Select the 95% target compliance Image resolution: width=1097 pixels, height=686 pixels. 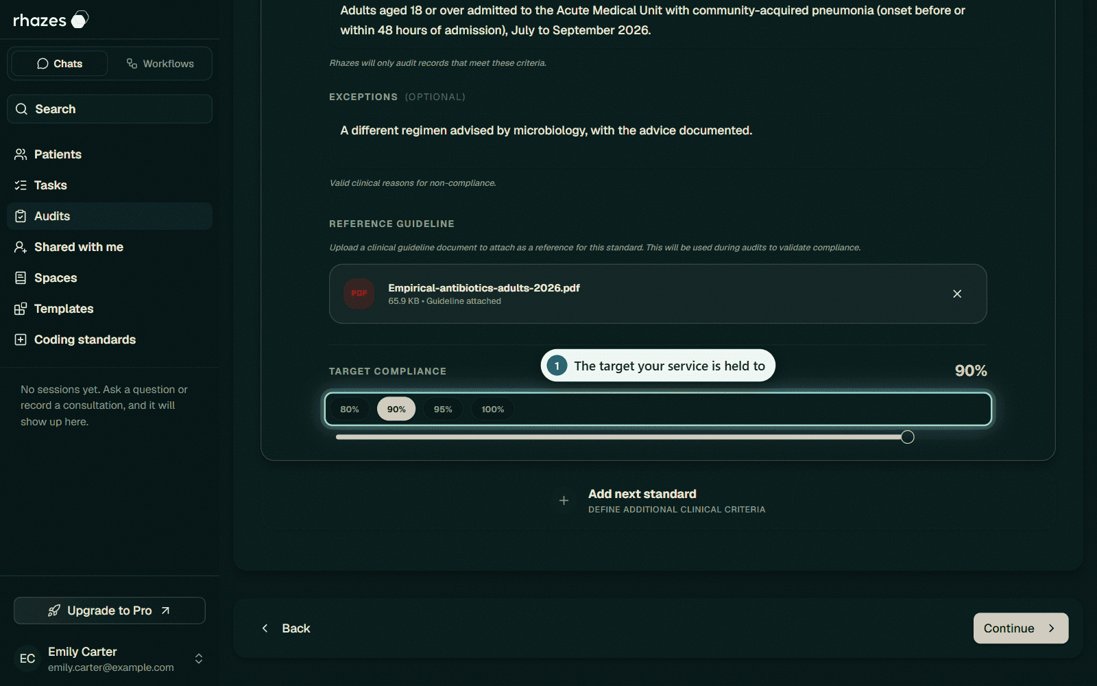click(443, 410)
